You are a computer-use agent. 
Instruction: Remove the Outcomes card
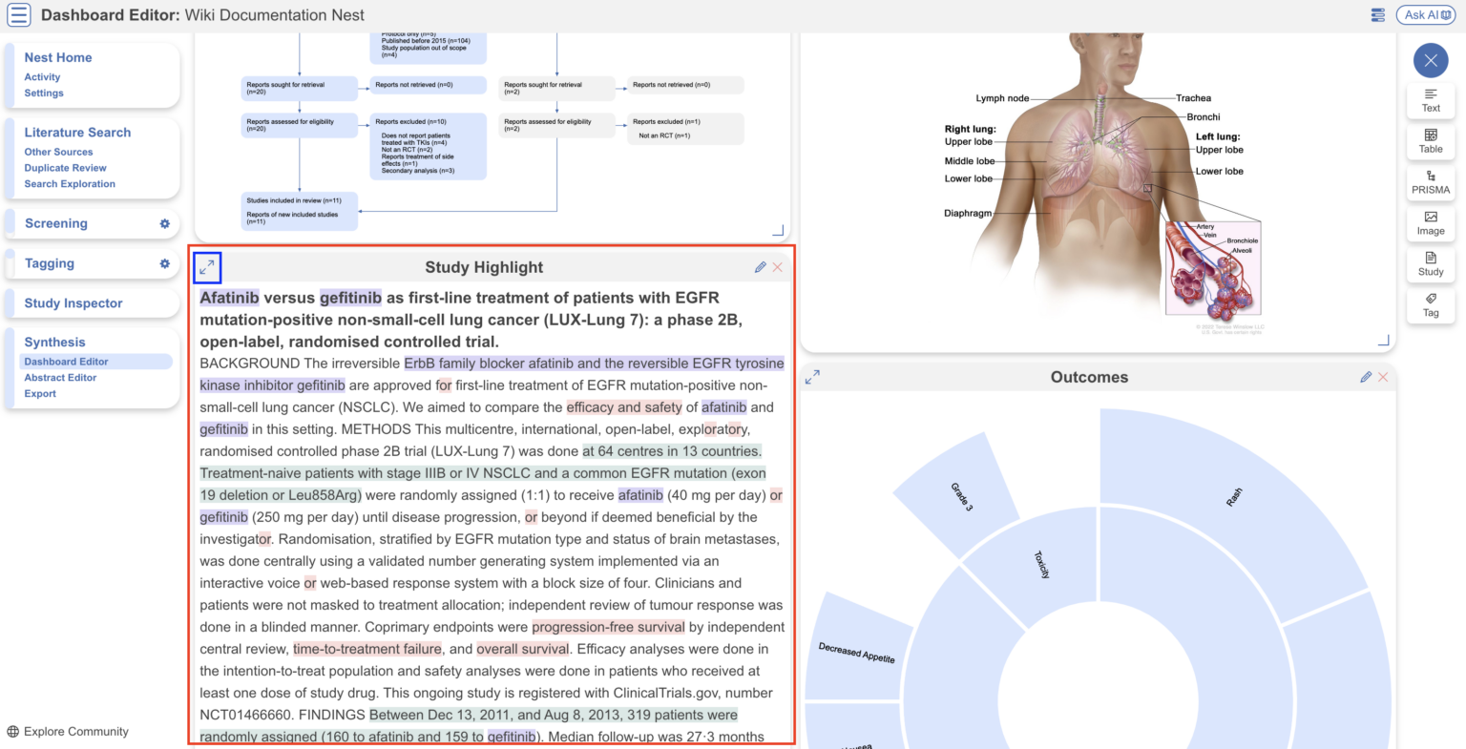tap(1383, 377)
